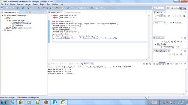Open Chrome from the Windows taskbar

click(21, 102)
